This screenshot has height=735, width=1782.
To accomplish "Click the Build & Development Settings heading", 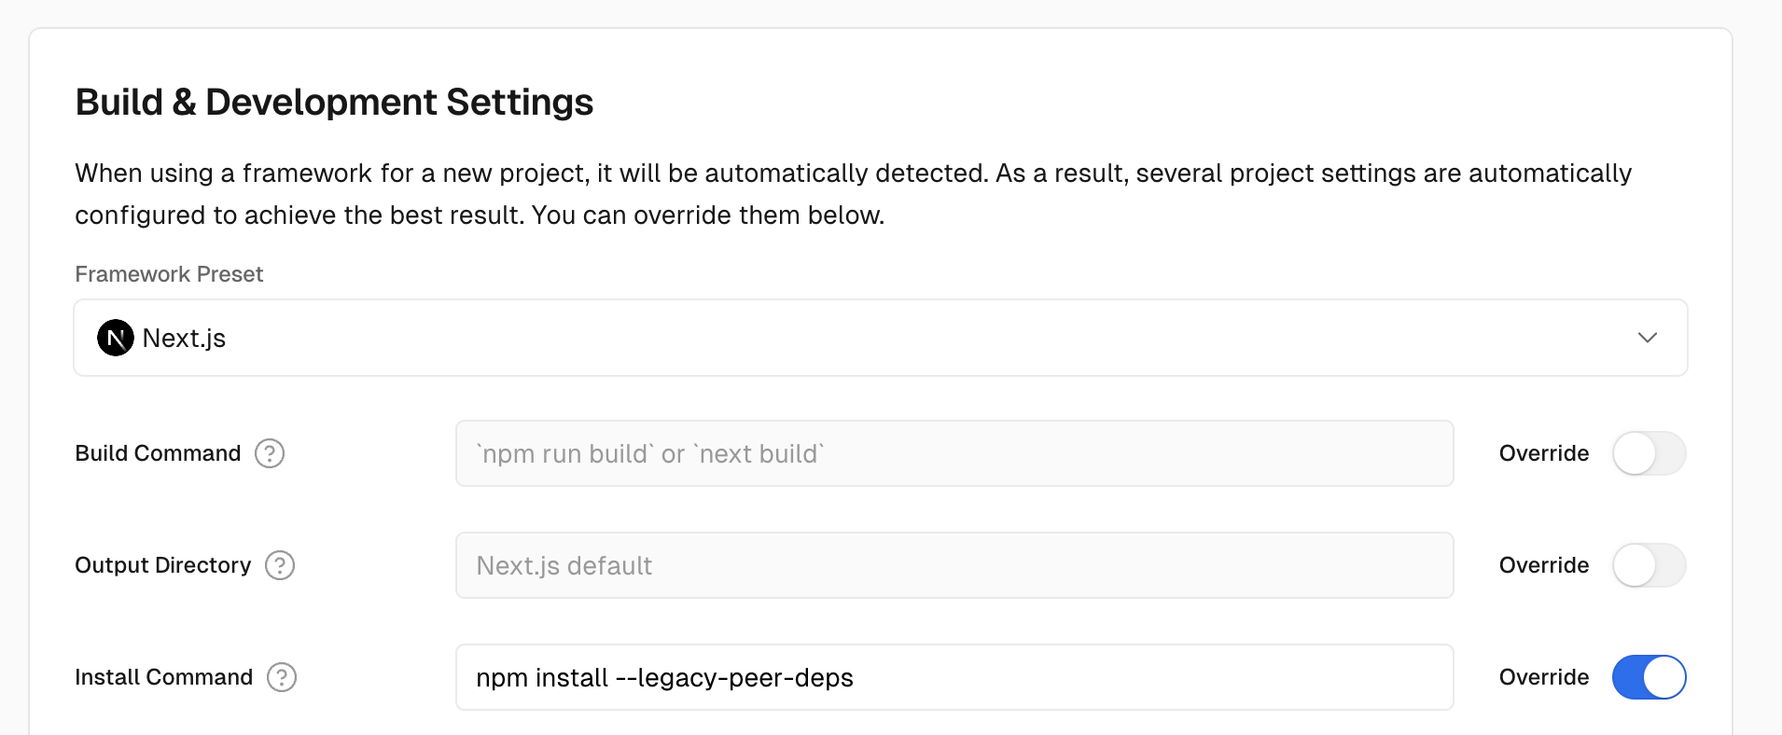I will 334,102.
